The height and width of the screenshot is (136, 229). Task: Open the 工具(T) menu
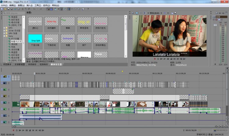tap(38, 5)
